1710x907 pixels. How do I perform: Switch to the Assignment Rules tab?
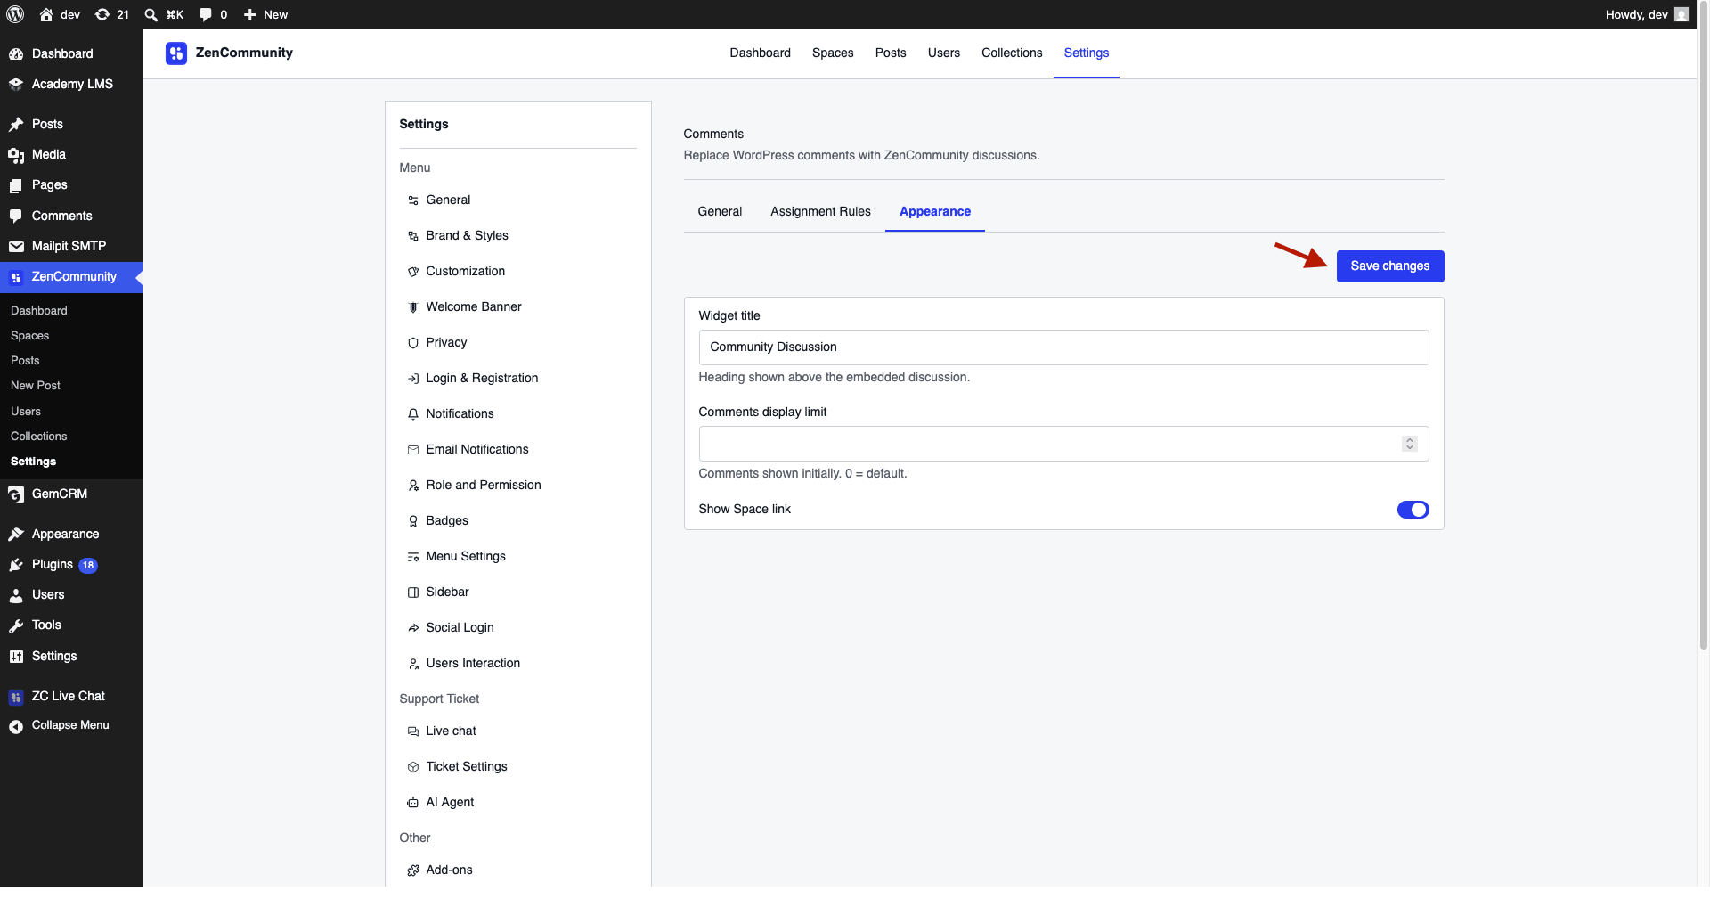(820, 212)
